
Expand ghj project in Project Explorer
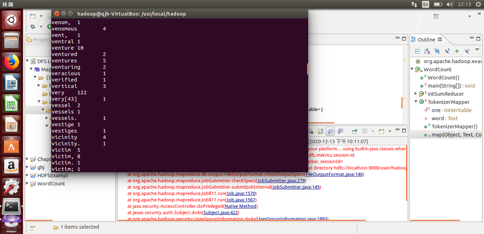pyautogui.click(x=27, y=167)
